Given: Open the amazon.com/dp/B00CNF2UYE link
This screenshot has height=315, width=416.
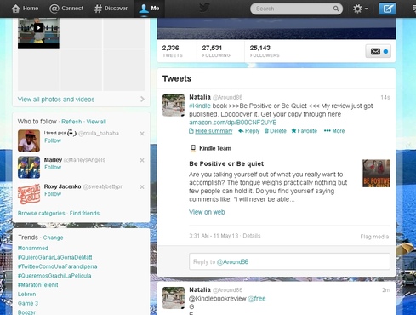Looking at the screenshot, I should [x=233, y=123].
